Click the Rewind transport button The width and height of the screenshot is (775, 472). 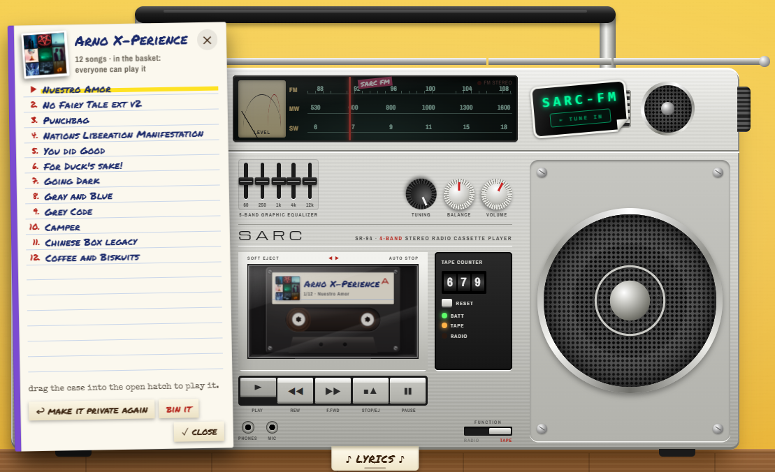point(295,391)
